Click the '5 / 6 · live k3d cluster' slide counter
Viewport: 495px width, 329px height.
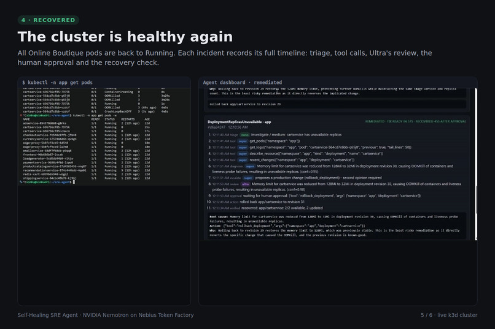coord(449,315)
